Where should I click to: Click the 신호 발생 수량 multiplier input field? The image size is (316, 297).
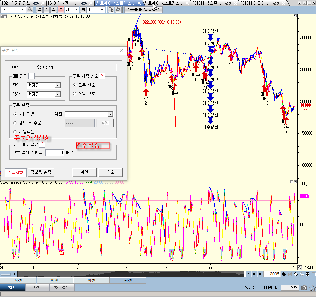[54, 153]
